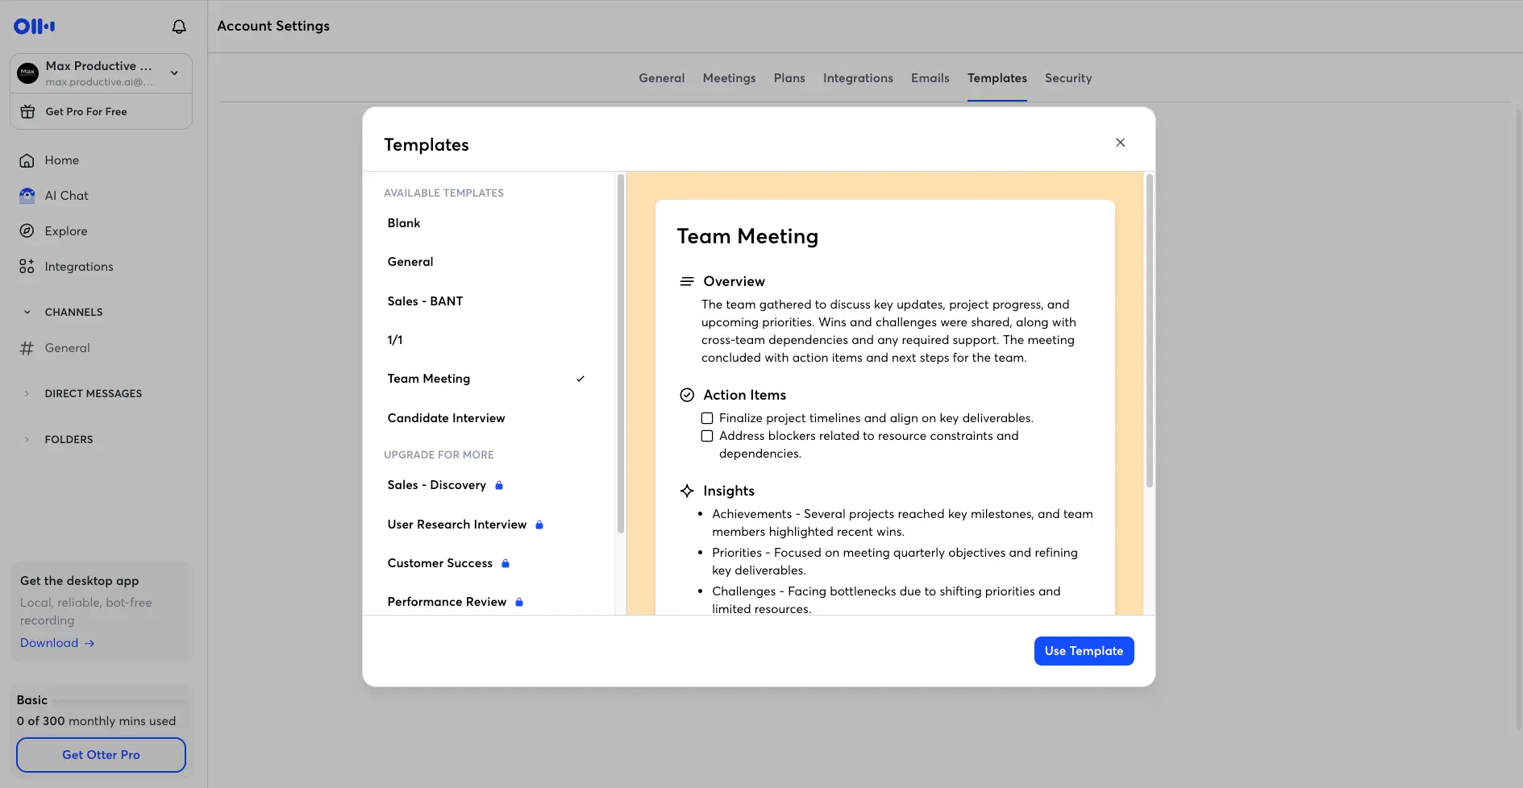The height and width of the screenshot is (788, 1523).
Task: Open AI Chat icon in sidebar
Action: pos(27,196)
